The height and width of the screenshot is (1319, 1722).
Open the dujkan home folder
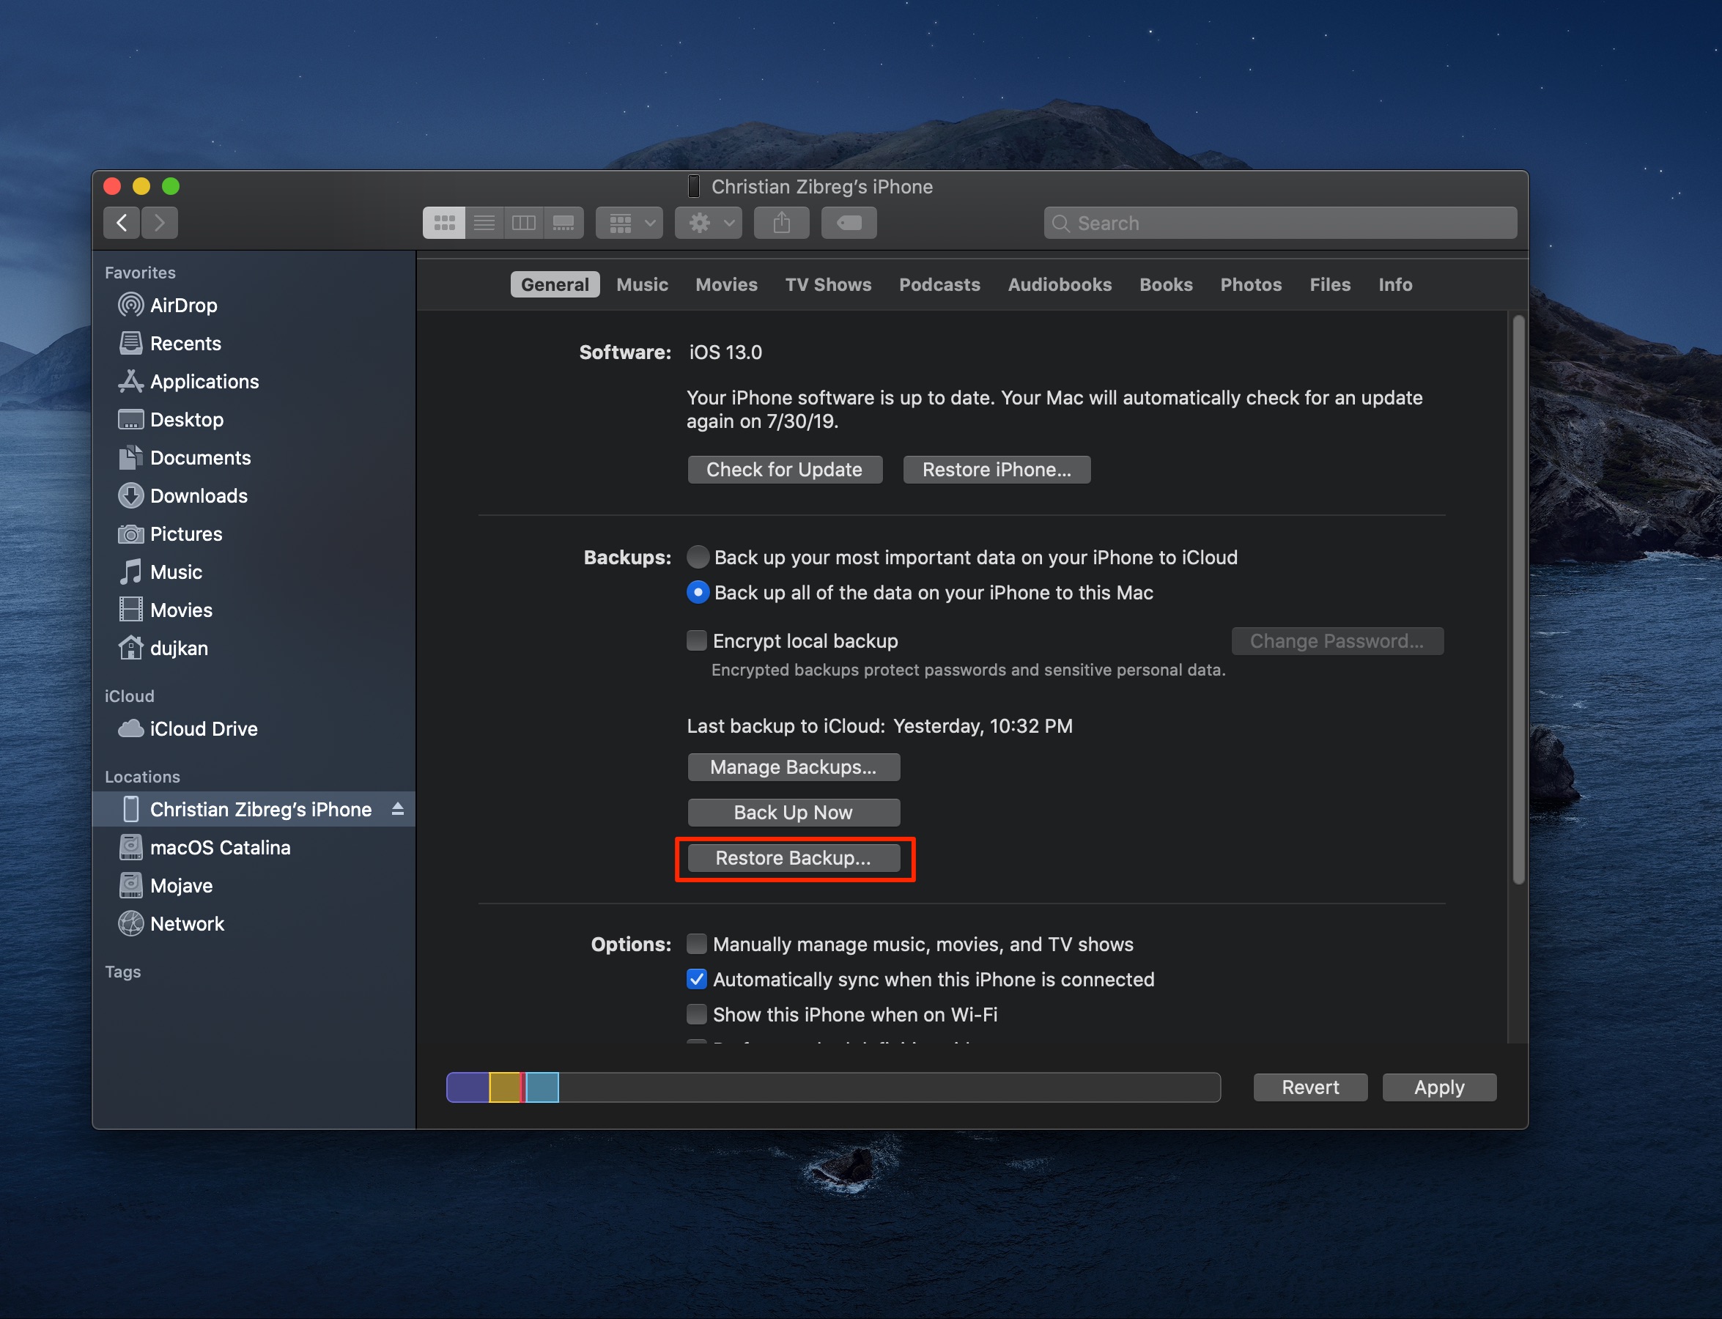click(x=254, y=648)
